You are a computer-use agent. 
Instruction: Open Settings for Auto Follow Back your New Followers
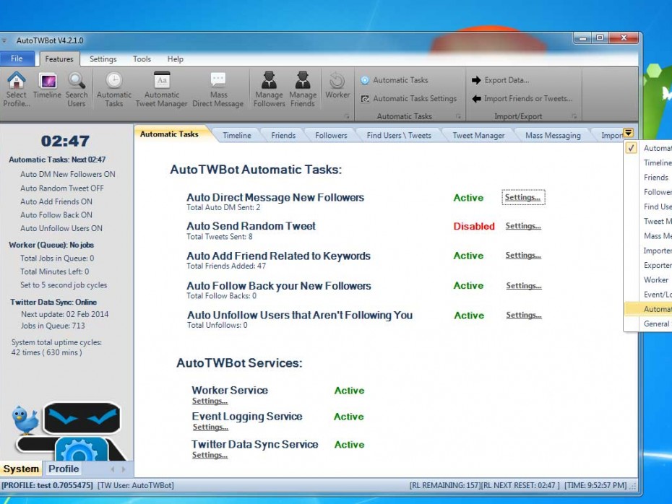pyautogui.click(x=524, y=286)
